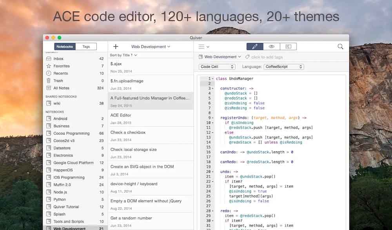The image size is (392, 230).
Task: Open Favorites star icon
Action: (49, 66)
